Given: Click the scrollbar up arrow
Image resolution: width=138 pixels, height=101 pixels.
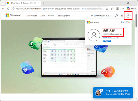Looking at the screenshot, I should coord(136,13).
